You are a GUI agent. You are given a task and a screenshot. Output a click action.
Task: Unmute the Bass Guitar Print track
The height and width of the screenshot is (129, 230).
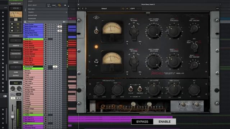[60, 27]
